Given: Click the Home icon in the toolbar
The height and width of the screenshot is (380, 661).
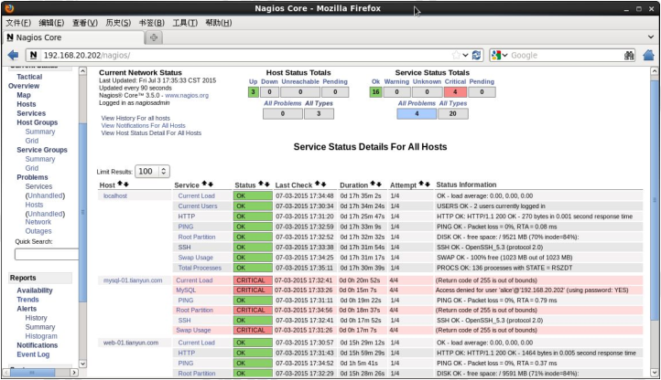Looking at the screenshot, I should 649,55.
